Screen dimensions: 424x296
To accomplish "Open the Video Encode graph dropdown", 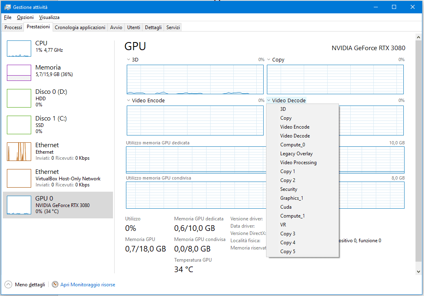I will 128,101.
